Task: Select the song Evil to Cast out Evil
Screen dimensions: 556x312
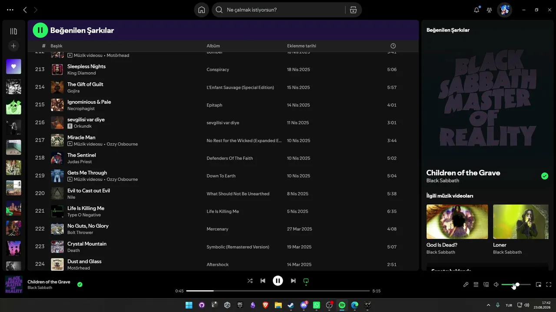Action: pos(89,191)
